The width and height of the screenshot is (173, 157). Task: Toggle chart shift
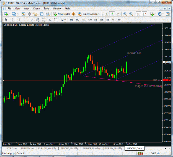coord(144,14)
